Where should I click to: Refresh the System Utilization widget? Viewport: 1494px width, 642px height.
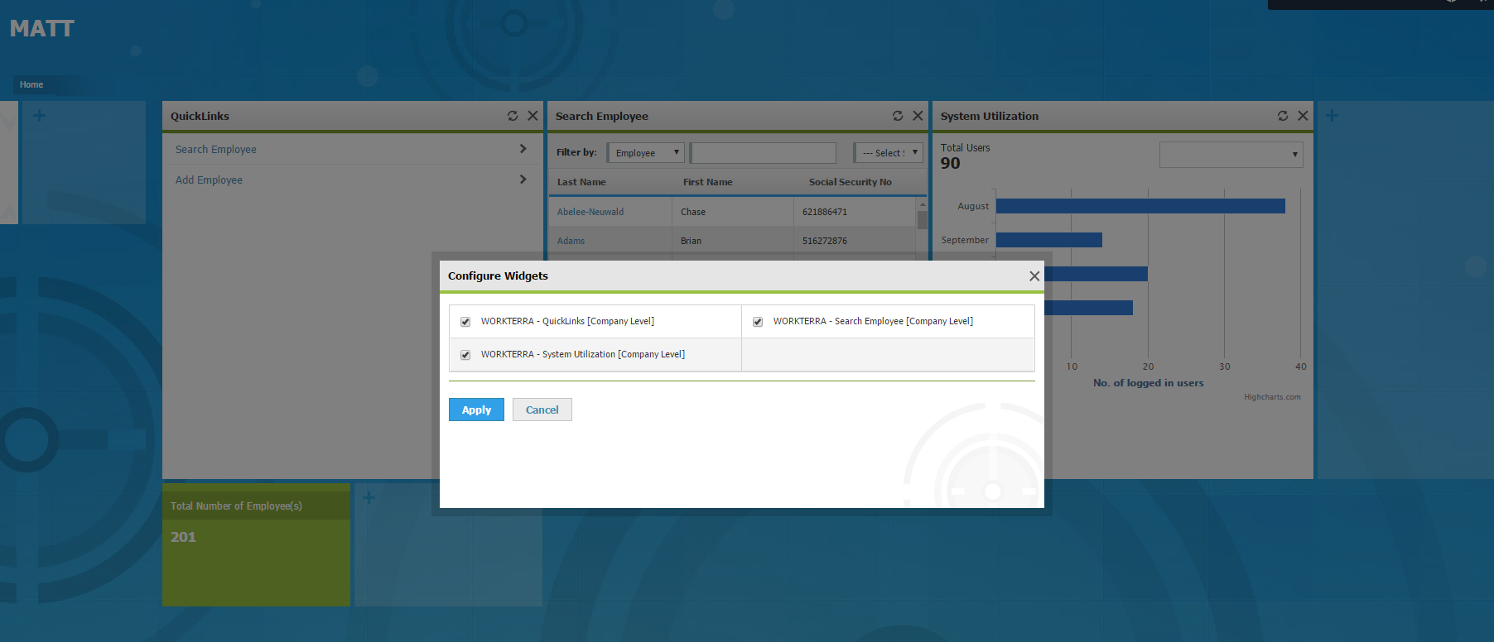click(x=1283, y=116)
